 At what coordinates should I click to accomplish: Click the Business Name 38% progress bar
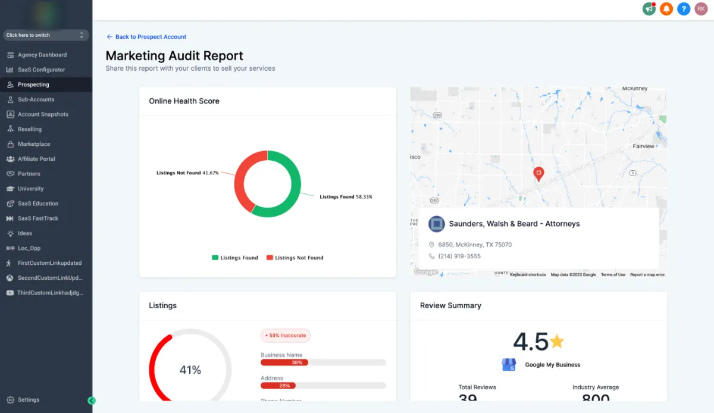[323, 362]
